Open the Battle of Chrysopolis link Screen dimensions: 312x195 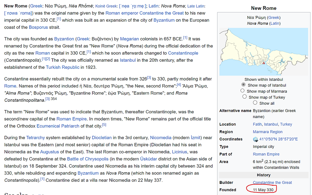point(88,159)
